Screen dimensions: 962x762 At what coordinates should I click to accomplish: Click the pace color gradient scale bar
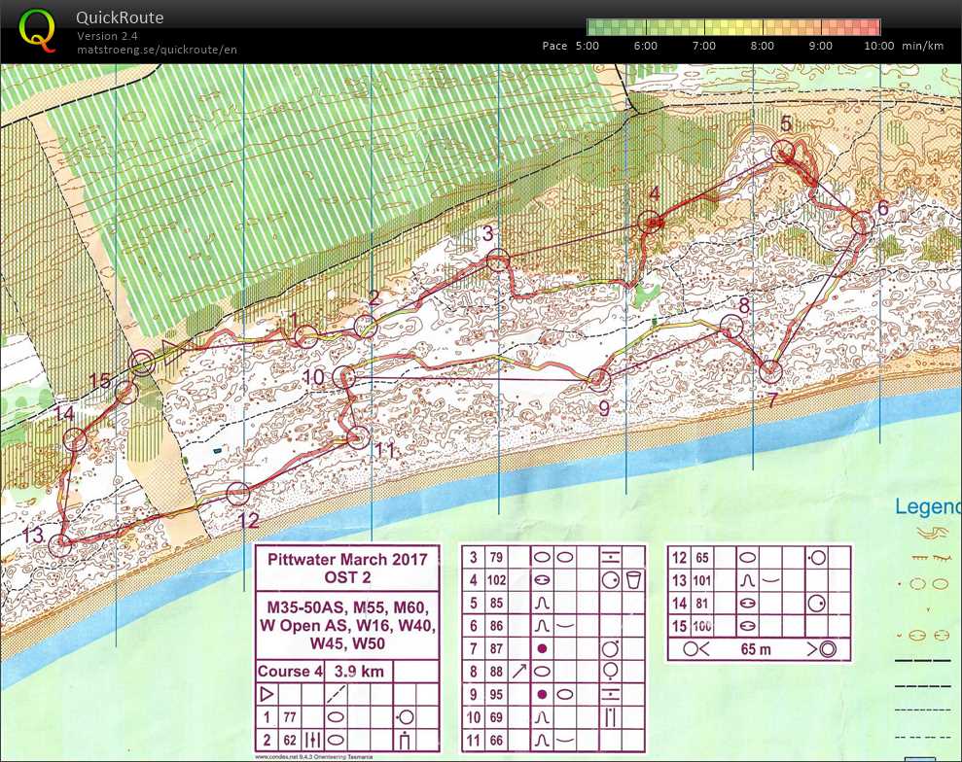[x=733, y=27]
